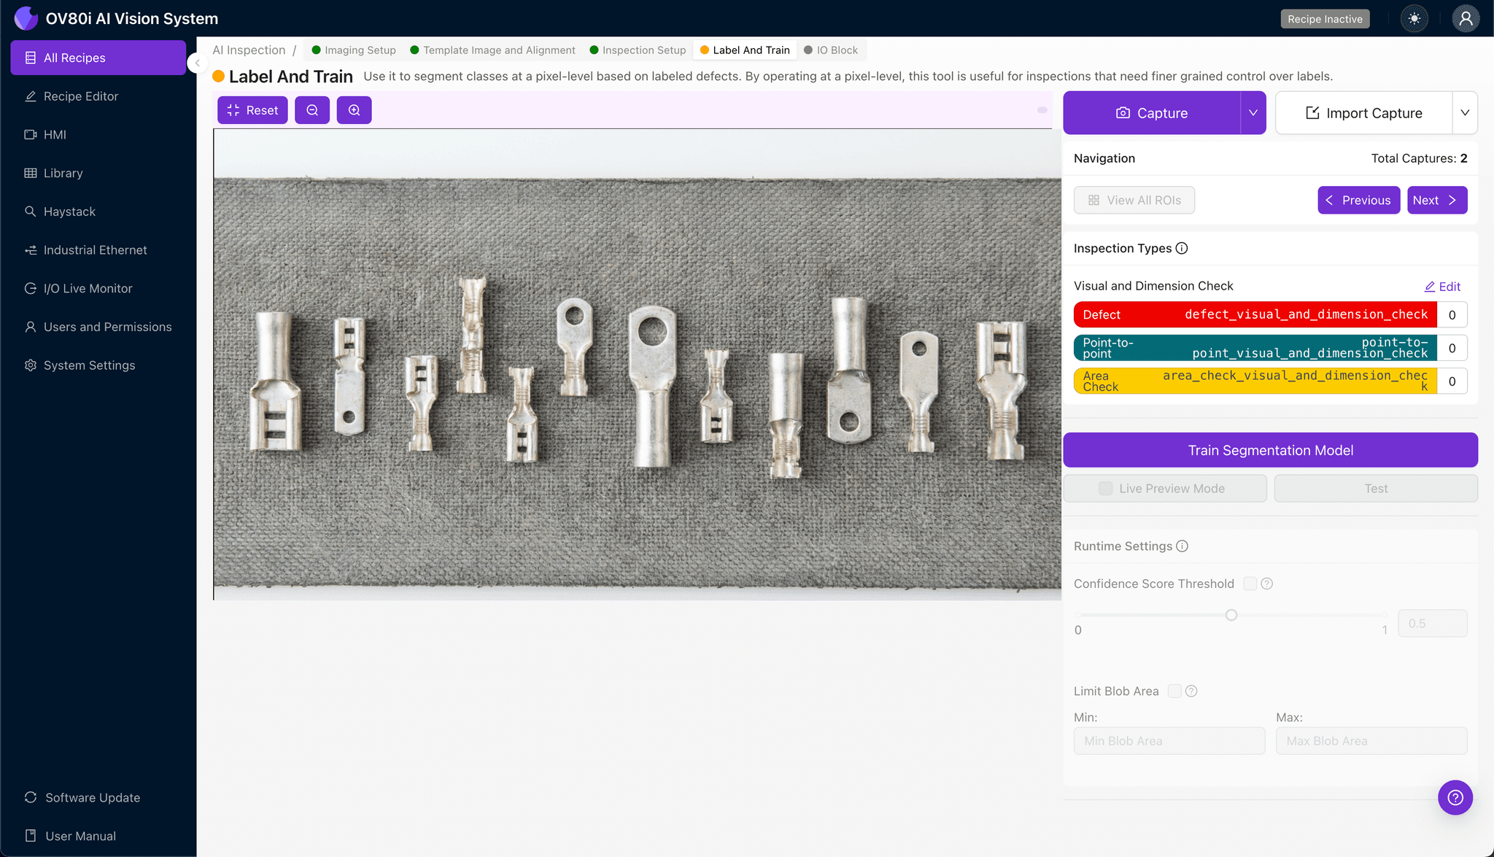Screen dimensions: 1494x857
Task: Toggle the Confidence Score Threshold setting
Action: coord(1249,583)
